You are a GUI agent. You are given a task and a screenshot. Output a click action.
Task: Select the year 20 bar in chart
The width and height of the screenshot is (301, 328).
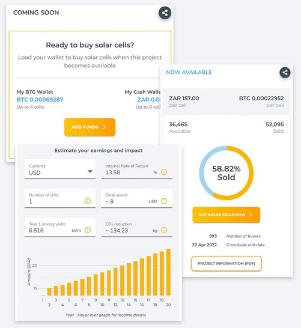point(168,272)
